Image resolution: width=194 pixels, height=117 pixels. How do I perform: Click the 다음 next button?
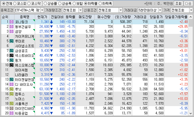188,3
